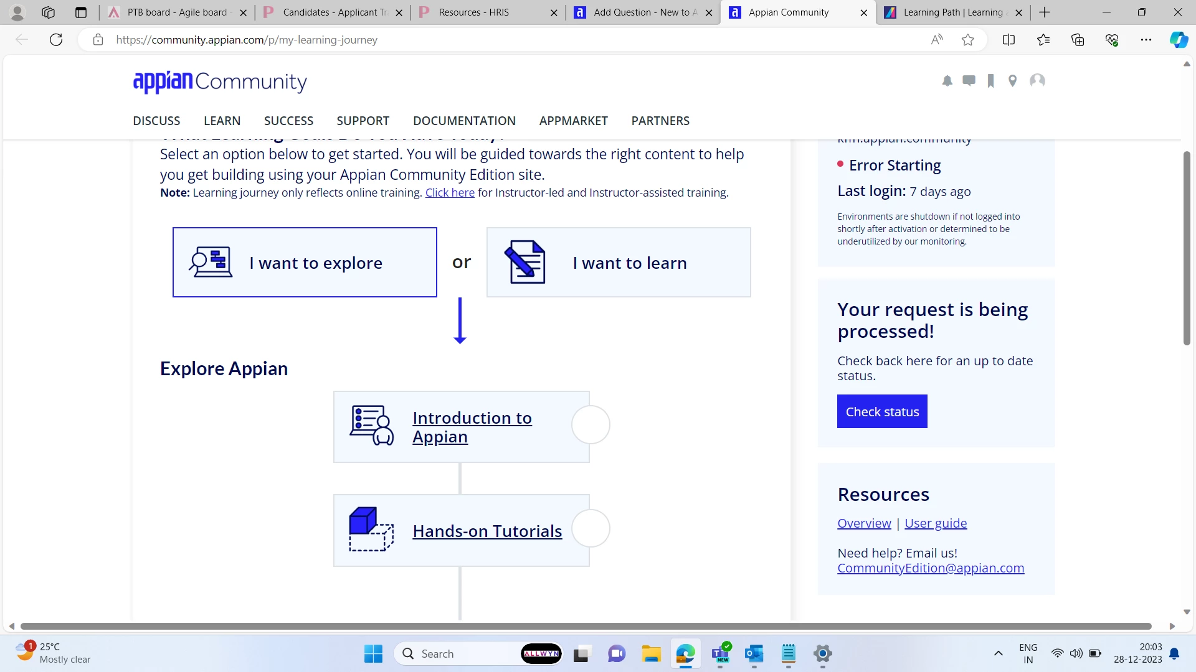
Task: Open File Explorer from taskbar
Action: 652,654
